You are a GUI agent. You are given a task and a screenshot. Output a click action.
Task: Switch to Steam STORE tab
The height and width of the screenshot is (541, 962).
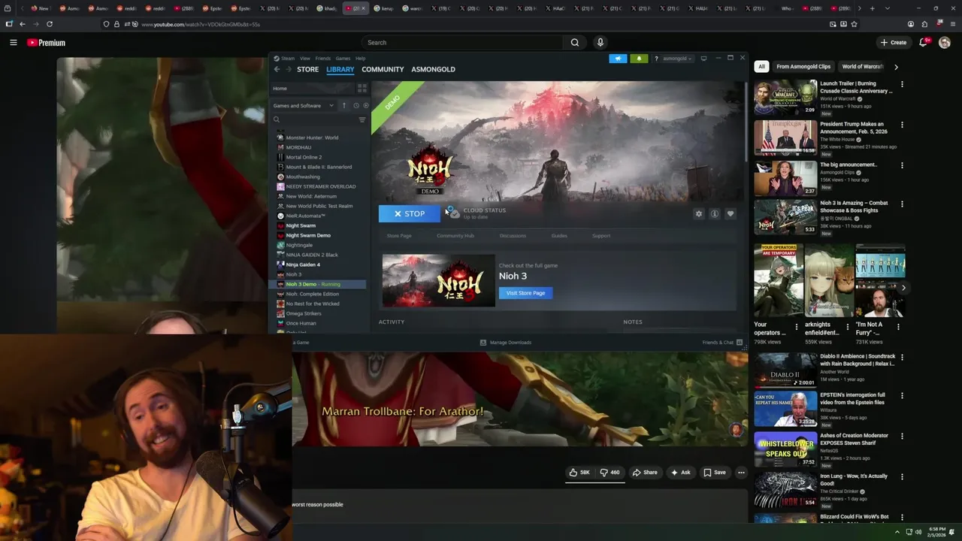coord(307,69)
